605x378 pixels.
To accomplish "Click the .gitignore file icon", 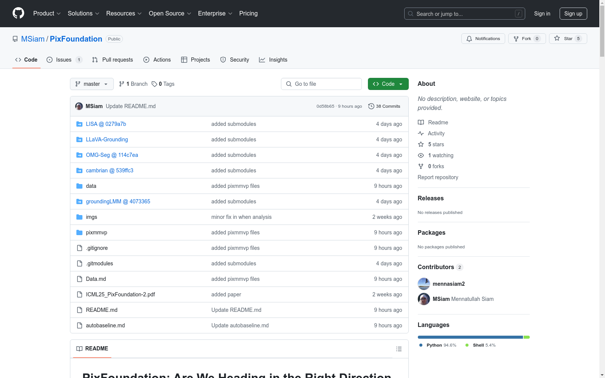I will pos(79,248).
